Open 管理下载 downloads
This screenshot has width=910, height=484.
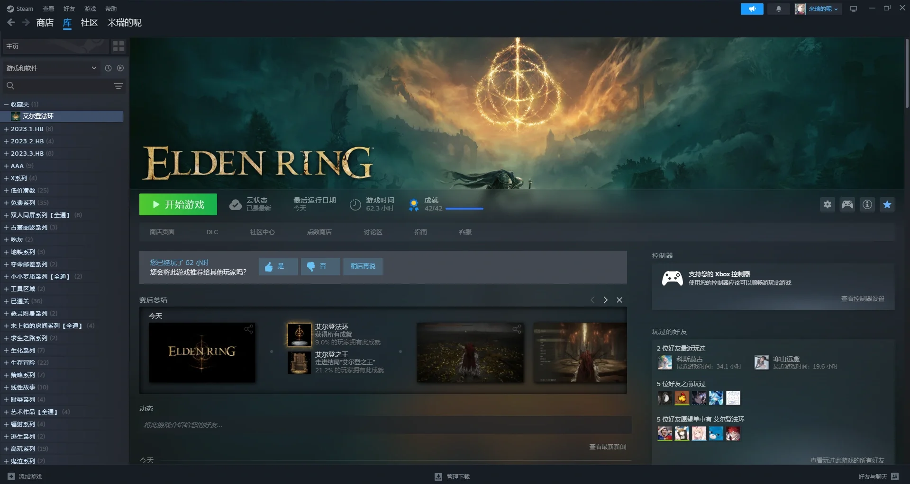(452, 476)
